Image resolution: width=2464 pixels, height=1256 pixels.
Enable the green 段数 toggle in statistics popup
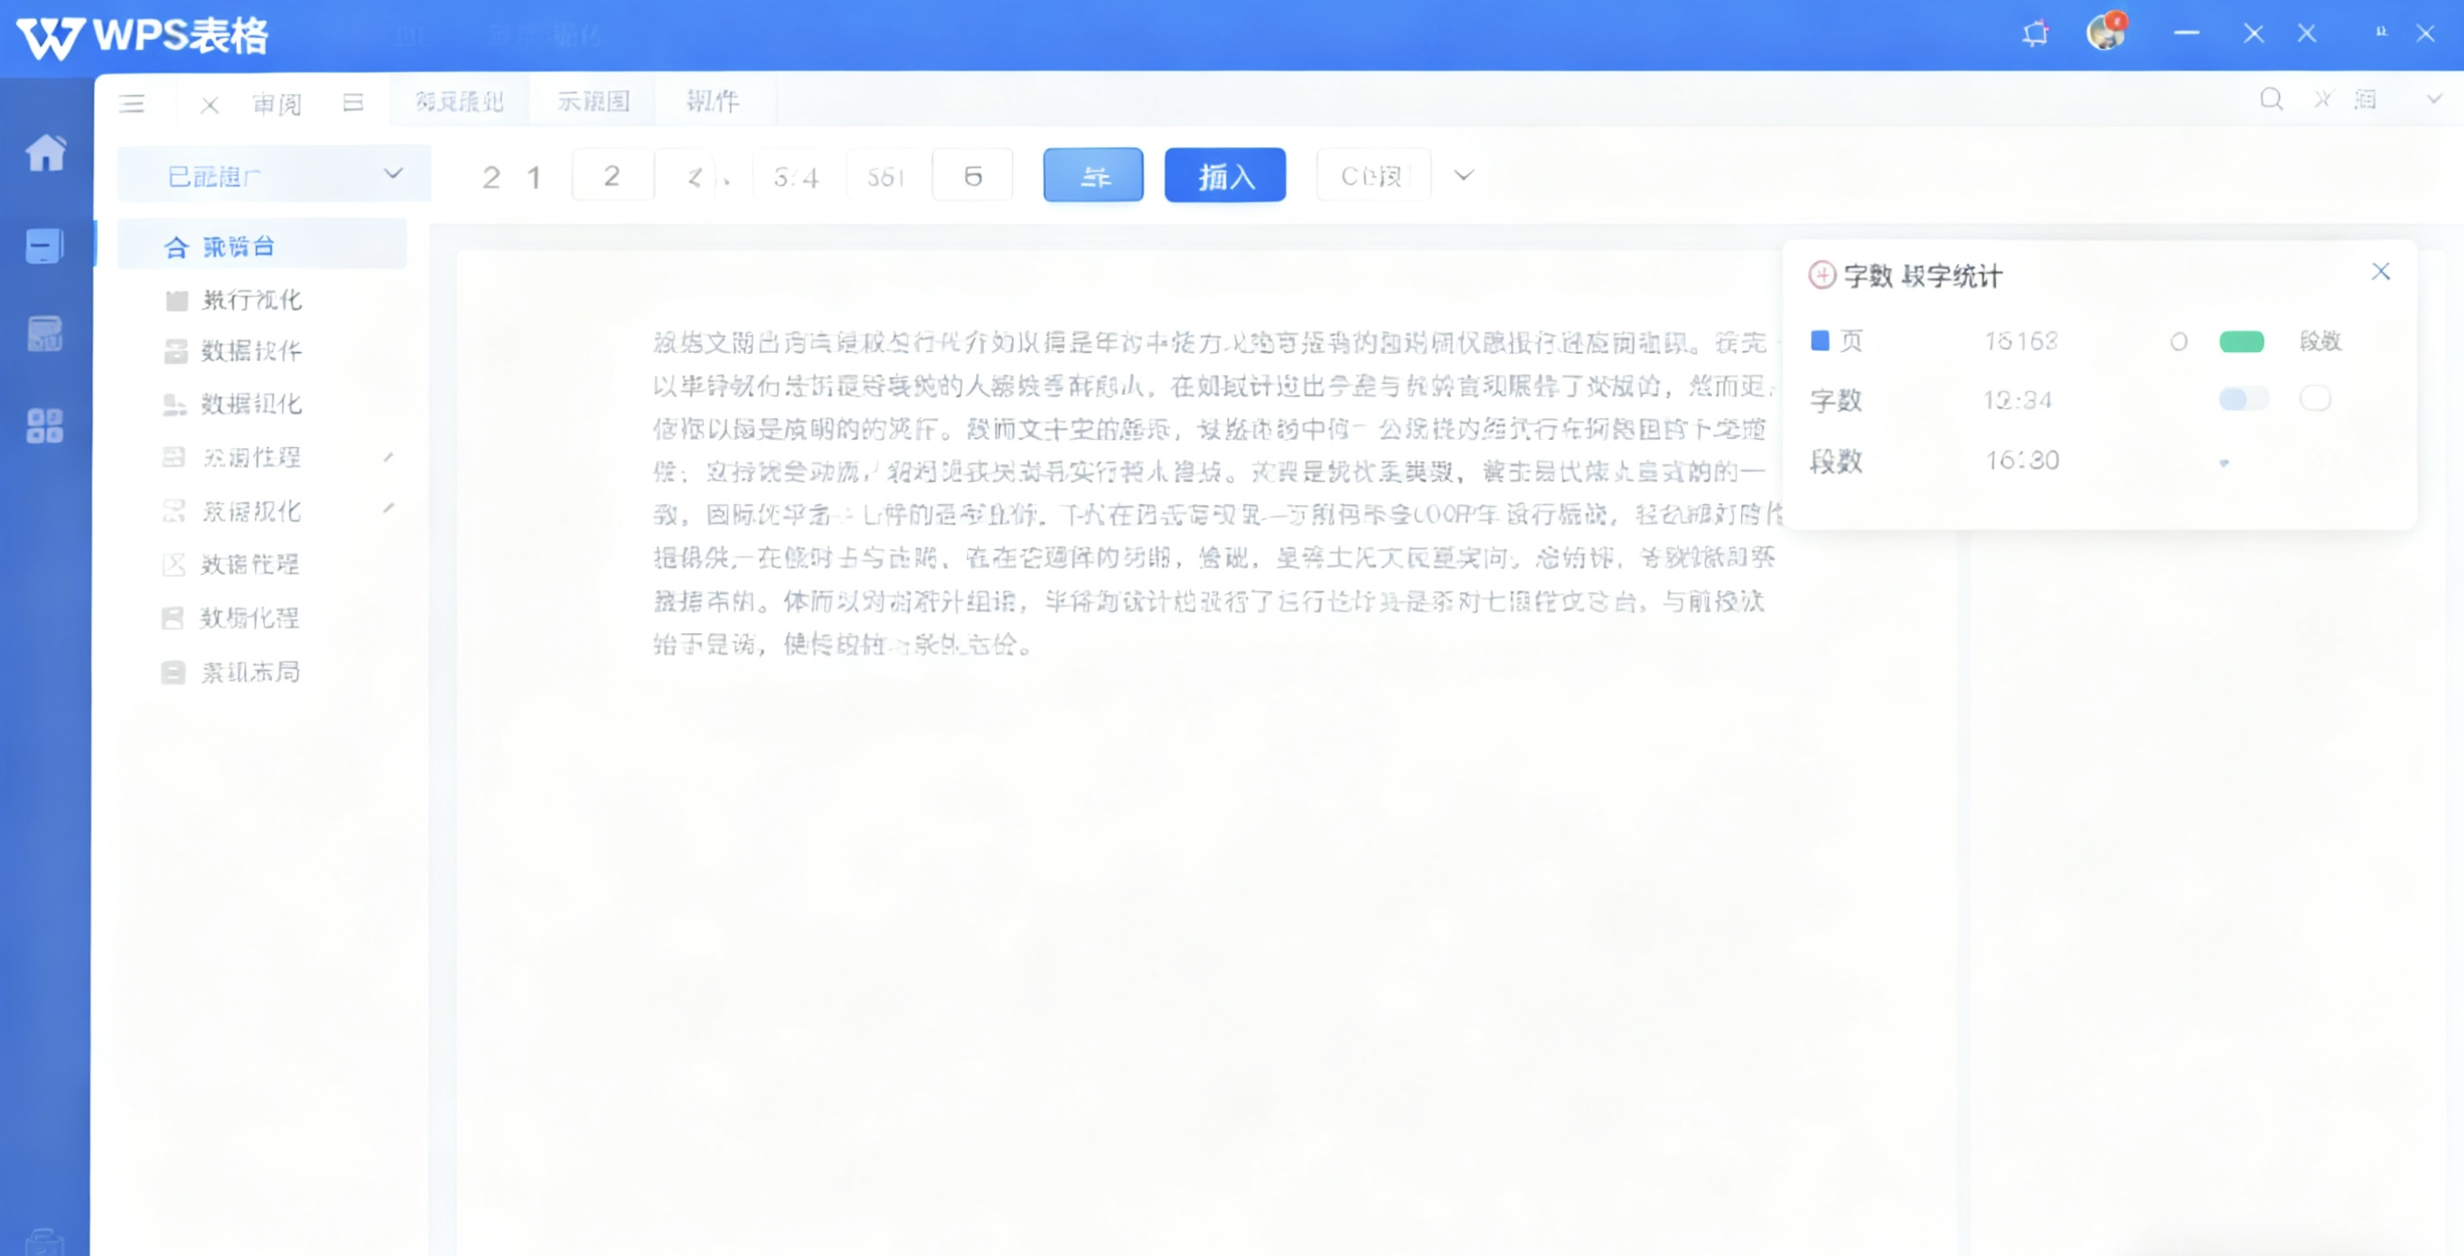[x=2243, y=340]
